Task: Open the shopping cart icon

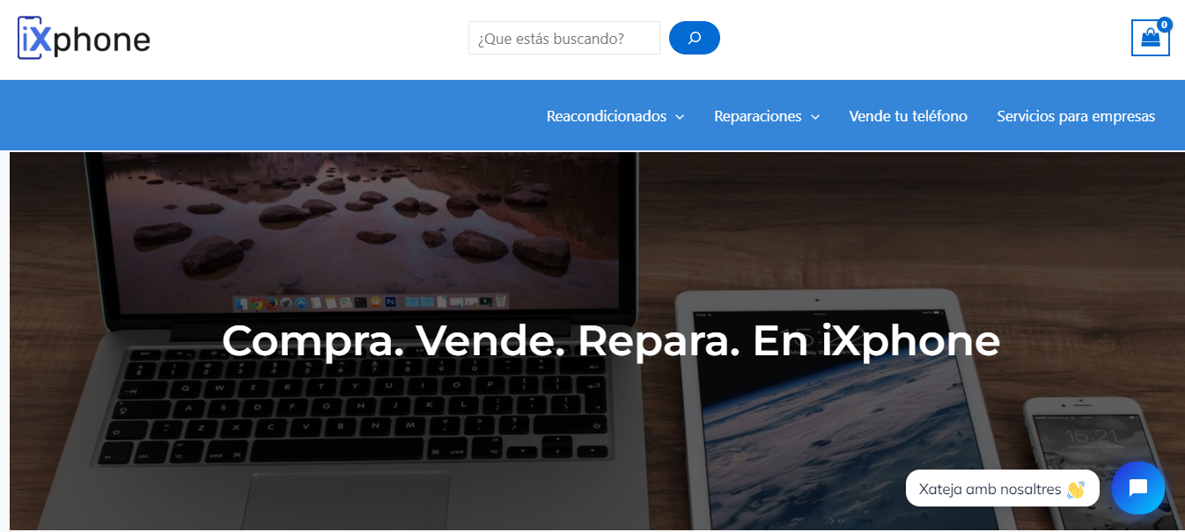Action: tap(1150, 38)
